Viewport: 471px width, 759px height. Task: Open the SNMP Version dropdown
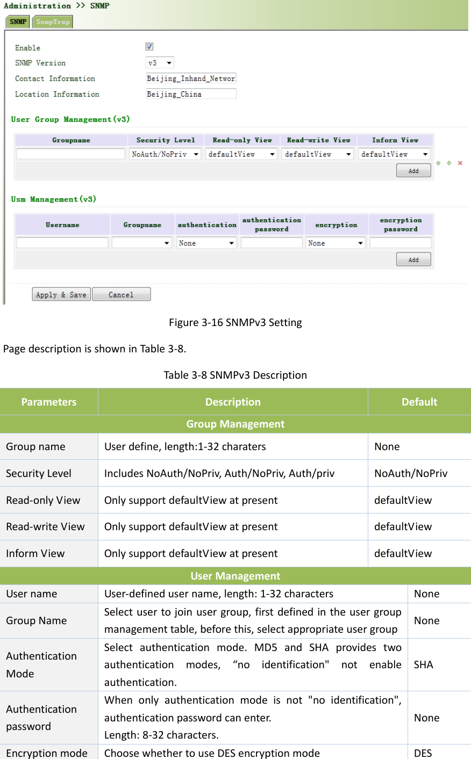[x=160, y=63]
